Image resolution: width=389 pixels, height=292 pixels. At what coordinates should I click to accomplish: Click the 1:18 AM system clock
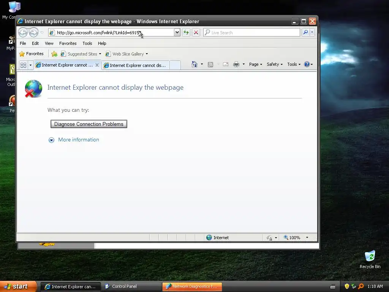click(x=375, y=287)
